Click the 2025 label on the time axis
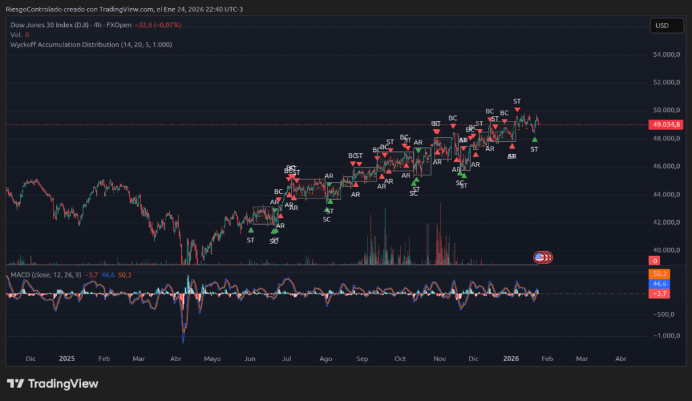This screenshot has height=401, width=692. tap(68, 360)
